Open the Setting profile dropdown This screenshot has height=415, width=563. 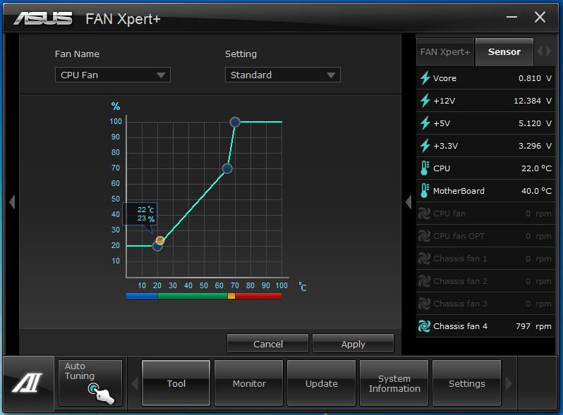[x=283, y=75]
